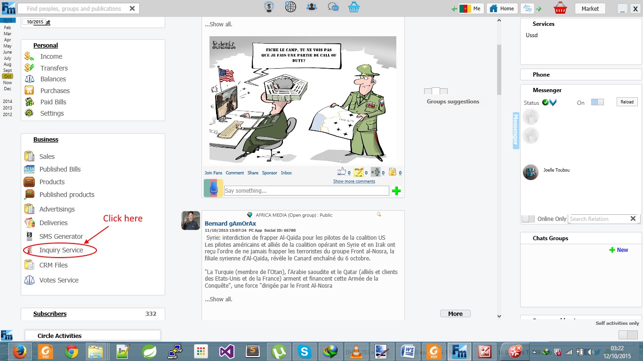Screen dimensions: 643x361
Task: Open Paid Bills in Personal menu
Action: 53,102
